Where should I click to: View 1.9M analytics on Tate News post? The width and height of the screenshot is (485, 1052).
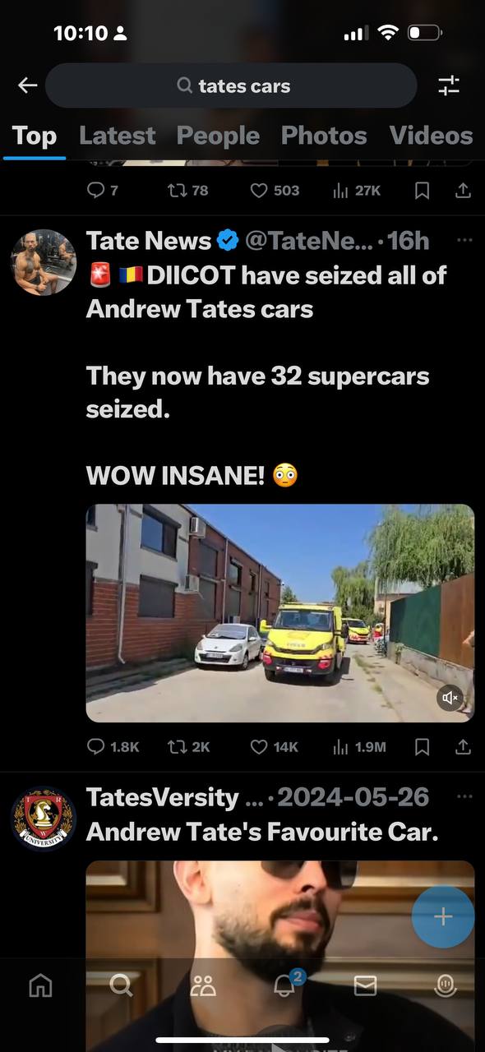point(359,746)
